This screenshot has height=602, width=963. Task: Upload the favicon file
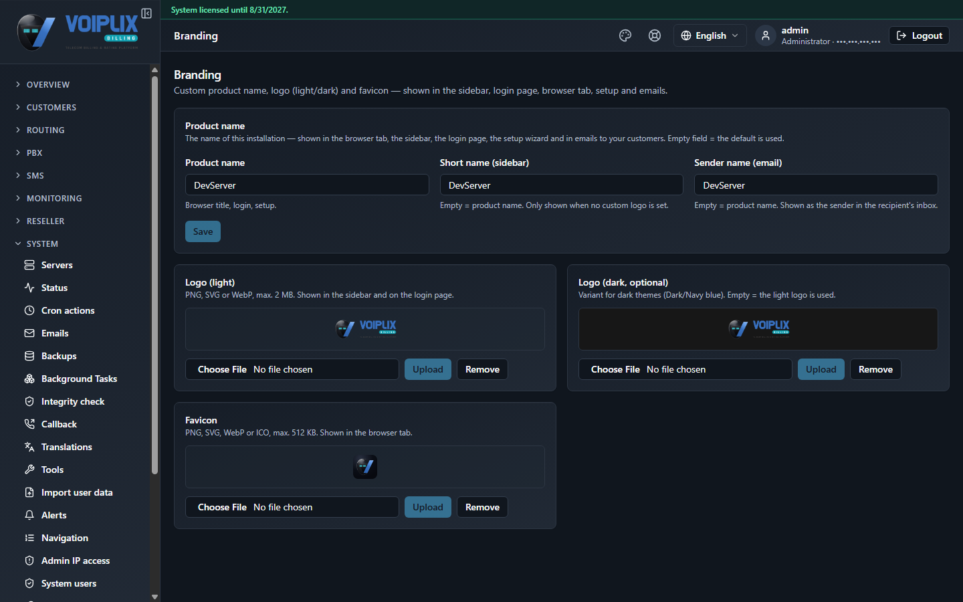[x=428, y=507]
